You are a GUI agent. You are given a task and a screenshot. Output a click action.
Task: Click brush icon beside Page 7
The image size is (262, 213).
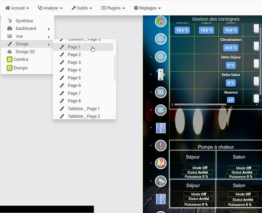[62, 93]
